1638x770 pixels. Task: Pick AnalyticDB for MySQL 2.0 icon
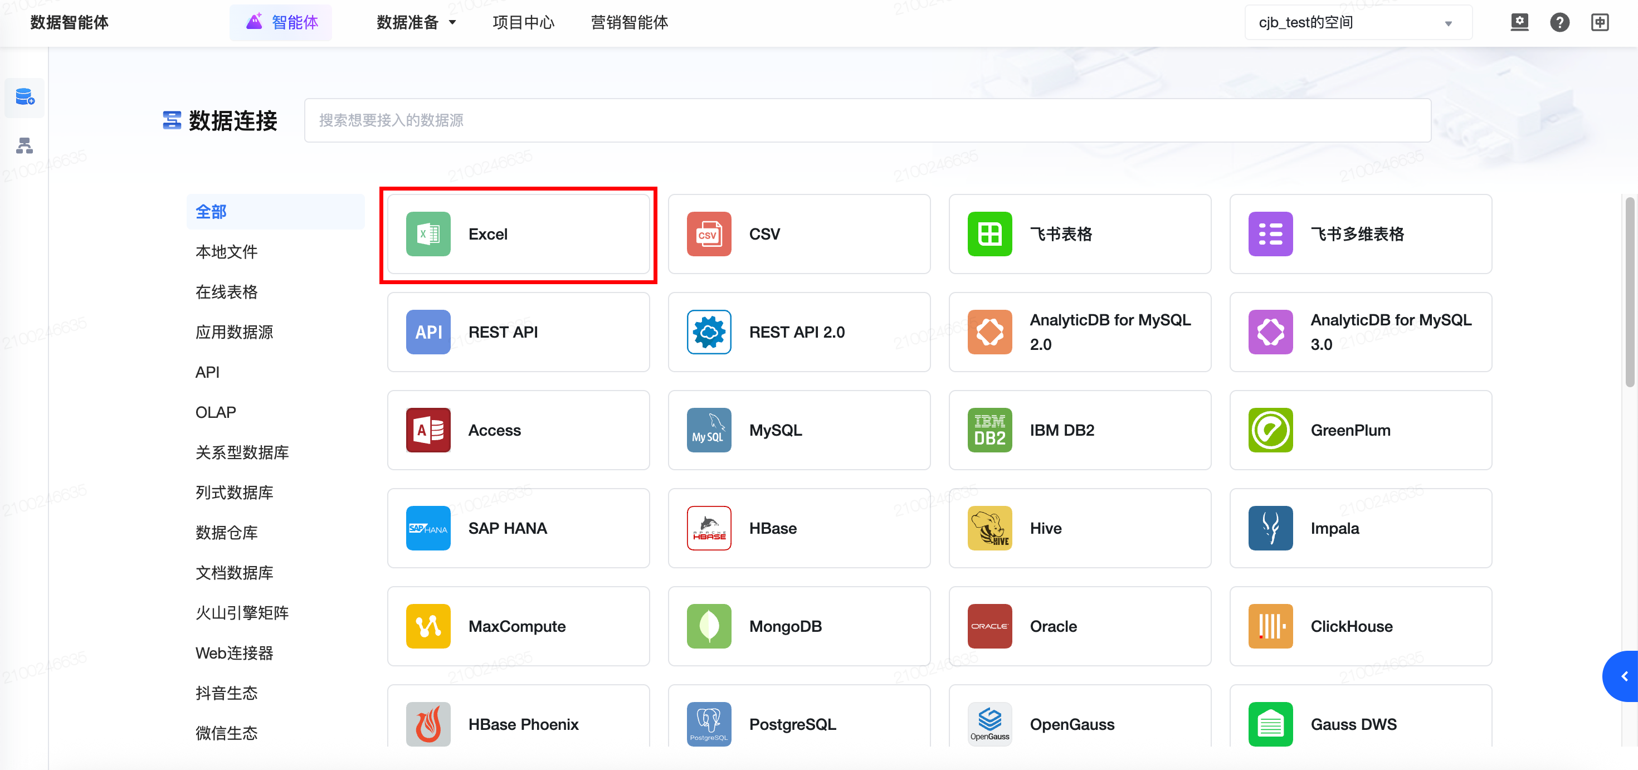tap(989, 332)
